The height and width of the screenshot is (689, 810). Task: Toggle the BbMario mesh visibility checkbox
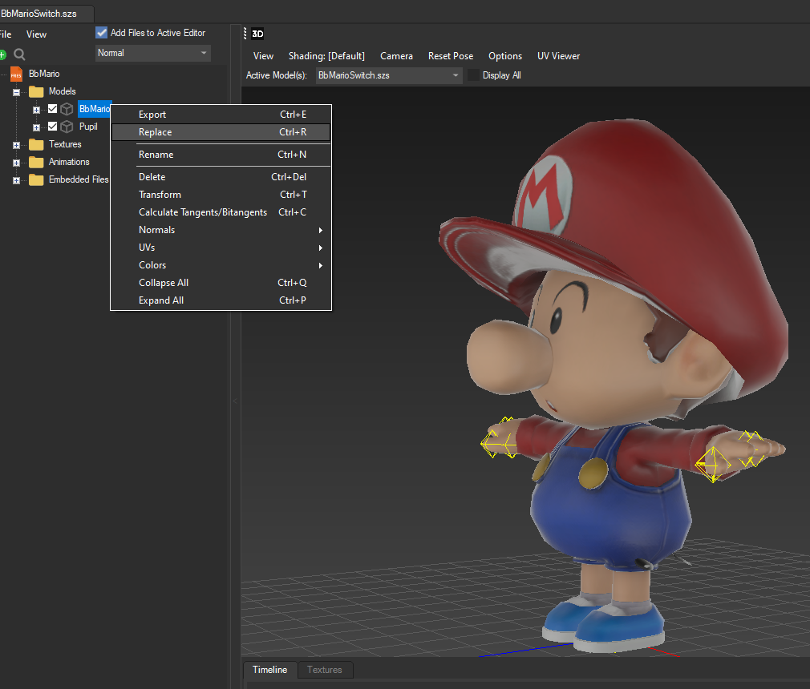[x=51, y=108]
